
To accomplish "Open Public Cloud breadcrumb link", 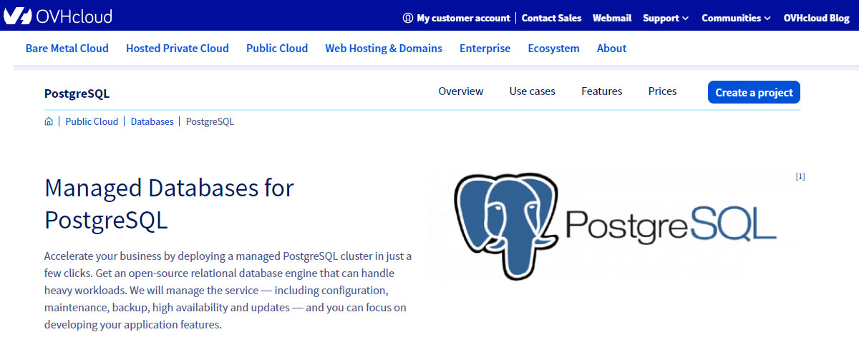I will point(92,121).
